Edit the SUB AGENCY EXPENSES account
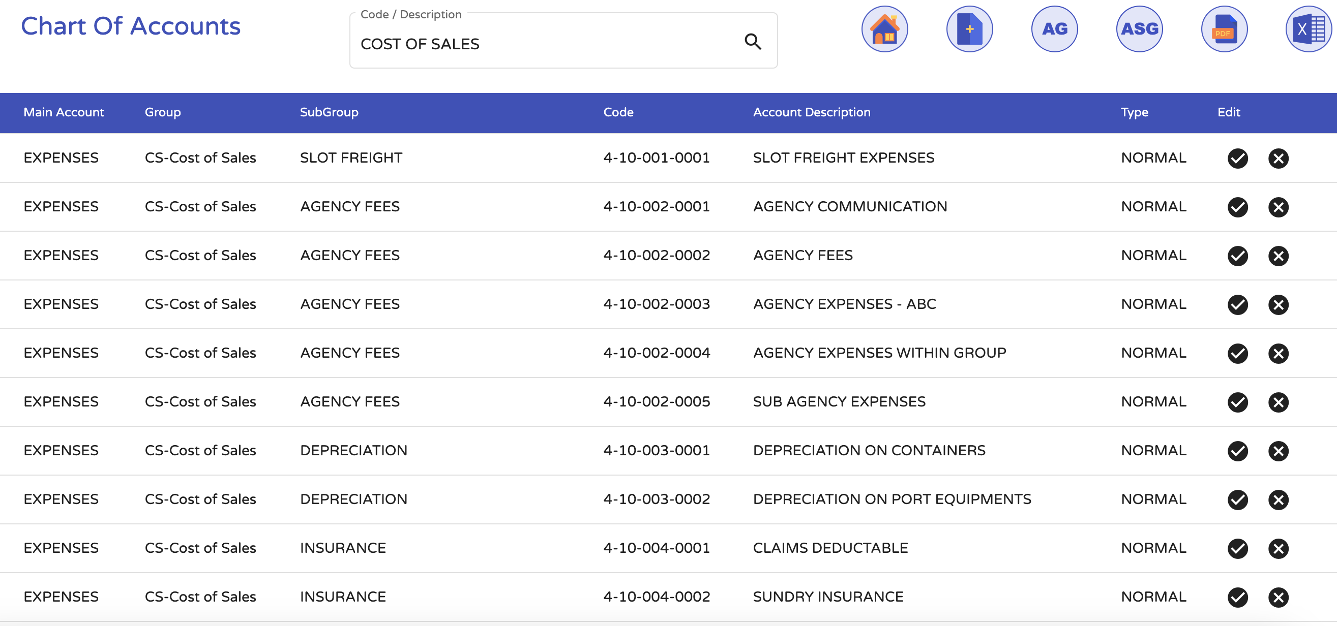 [x=1237, y=402]
